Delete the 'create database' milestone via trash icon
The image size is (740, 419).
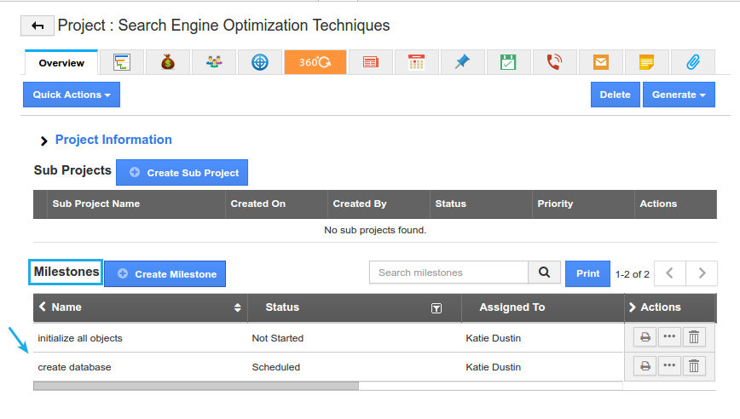(694, 366)
